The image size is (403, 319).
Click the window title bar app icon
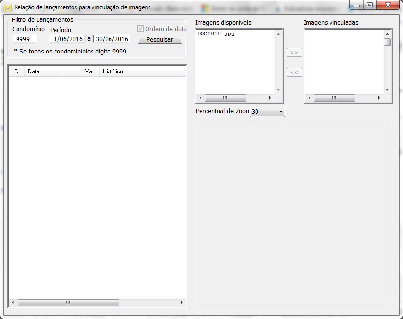tap(7, 8)
